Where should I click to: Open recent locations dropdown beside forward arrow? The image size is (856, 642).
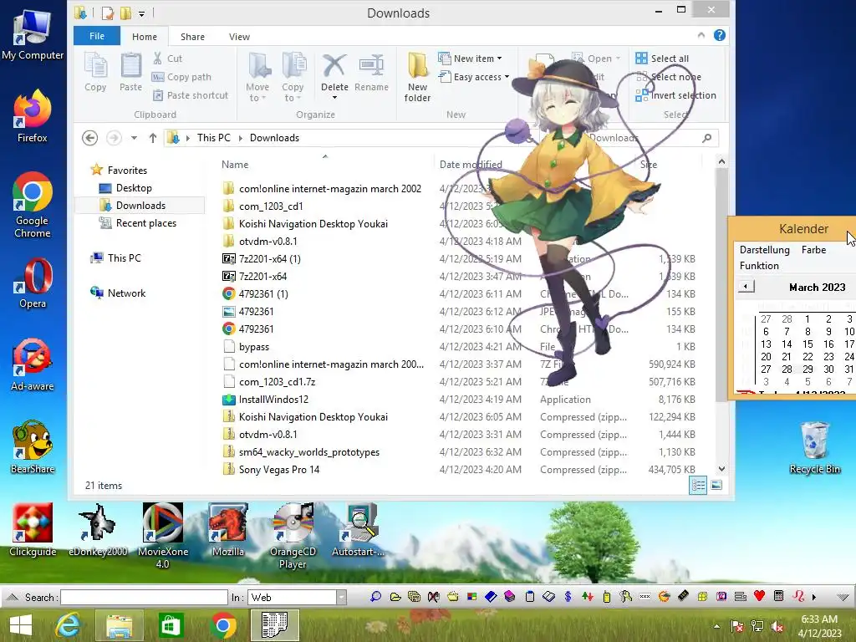(134, 138)
